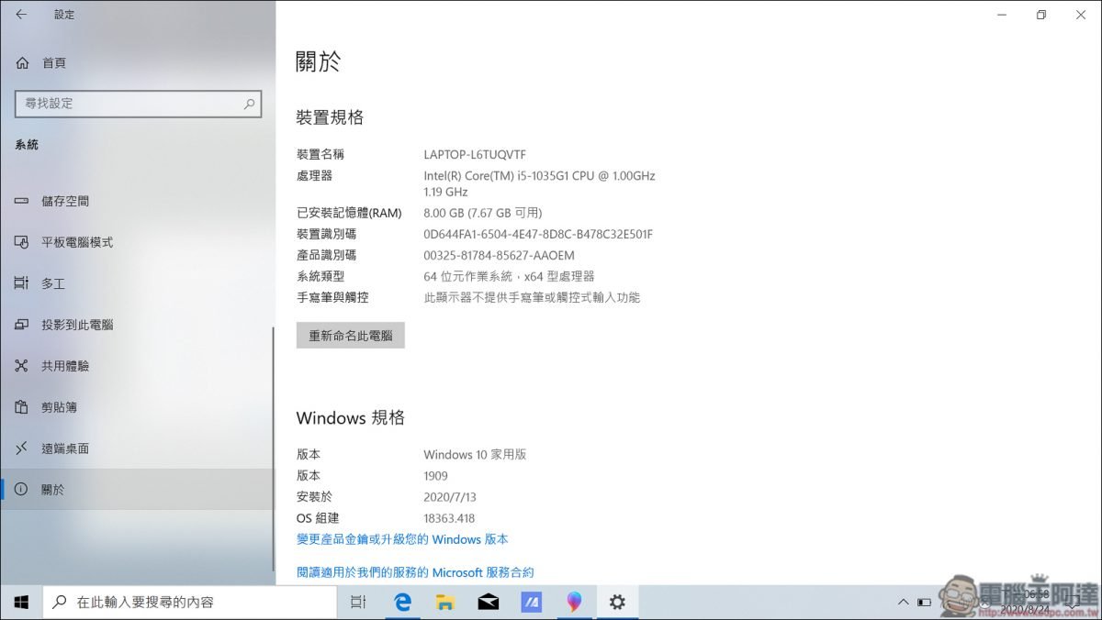Launch the Mail app from taskbar
Image resolution: width=1102 pixels, height=620 pixels.
tap(489, 603)
